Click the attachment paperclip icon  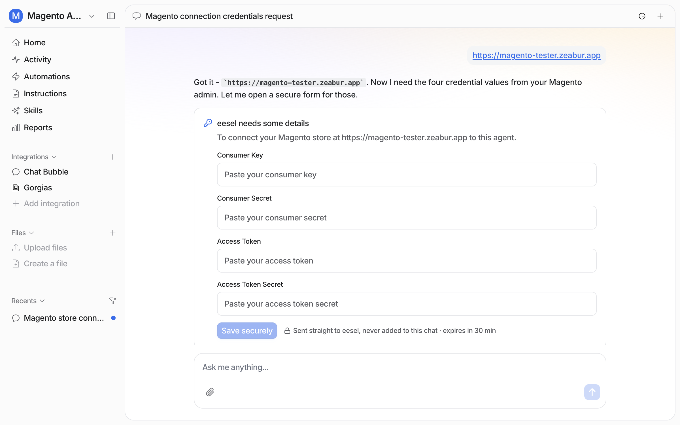(x=210, y=392)
